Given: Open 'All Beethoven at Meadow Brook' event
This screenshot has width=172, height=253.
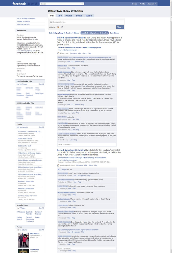Looking at the screenshot, I should [29, 153].
